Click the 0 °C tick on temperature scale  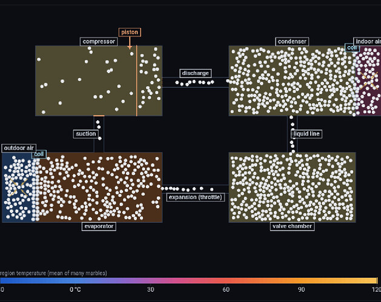tap(75, 289)
